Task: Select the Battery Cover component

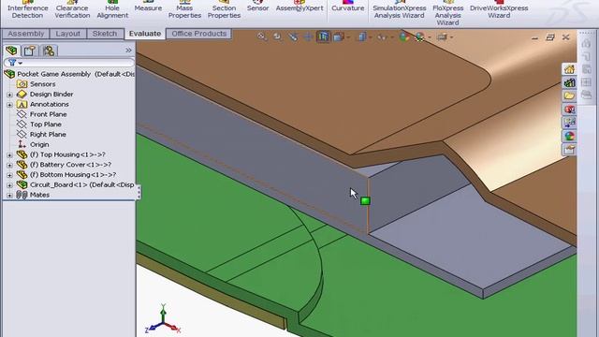Action: [71, 165]
